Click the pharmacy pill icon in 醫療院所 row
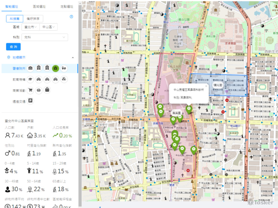Image resolution: width=278 pixels, height=208 pixels. (x=64, y=68)
